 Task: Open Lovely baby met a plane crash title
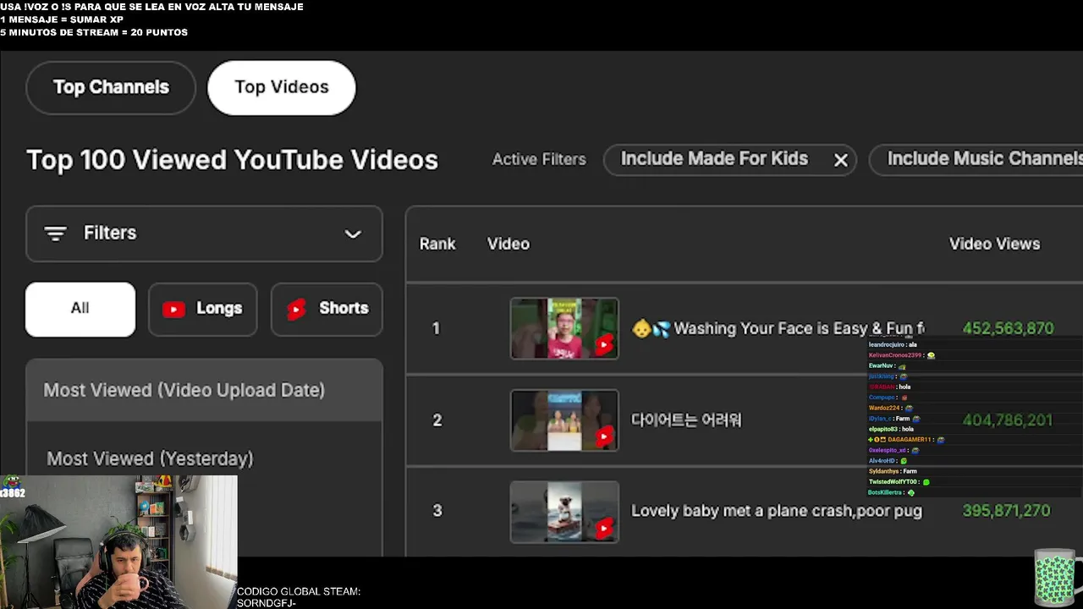click(x=777, y=511)
